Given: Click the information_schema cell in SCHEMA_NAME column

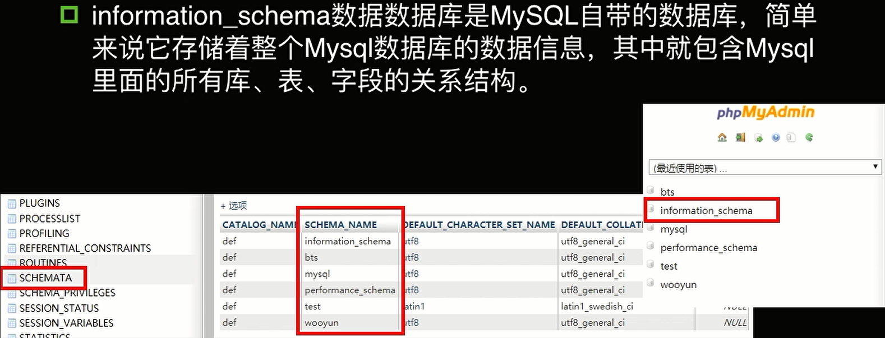Looking at the screenshot, I should tap(348, 241).
